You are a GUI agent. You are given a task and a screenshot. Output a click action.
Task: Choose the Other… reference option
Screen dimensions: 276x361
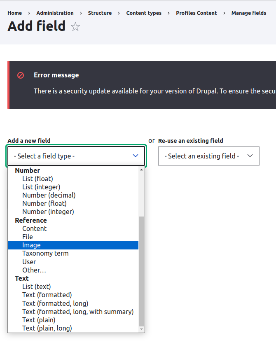[73, 270]
